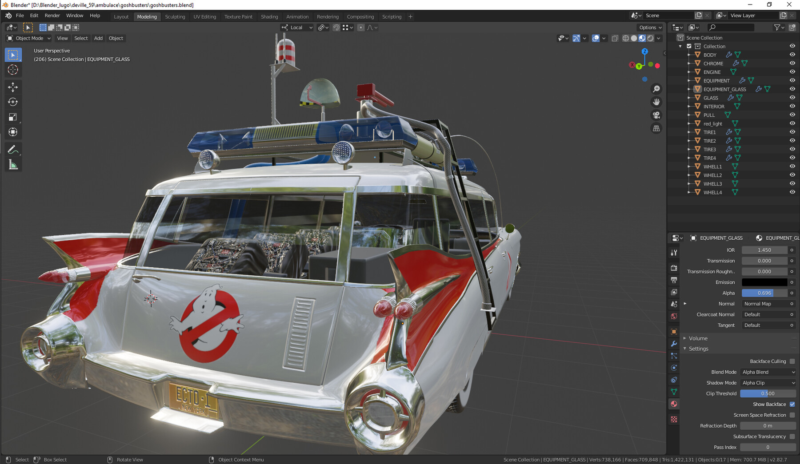The height and width of the screenshot is (464, 800).
Task: Hide the CHROME object in outliner
Action: pos(792,63)
